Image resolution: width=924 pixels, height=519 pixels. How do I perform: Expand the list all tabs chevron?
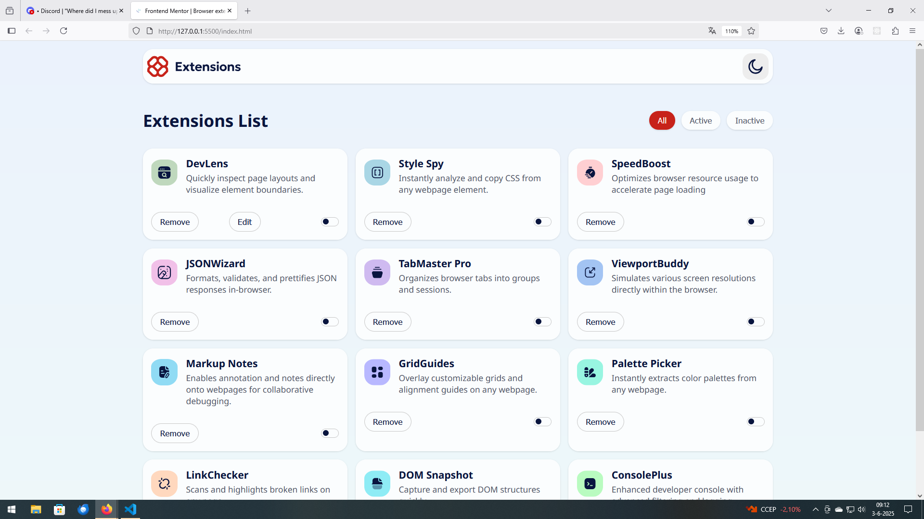tap(828, 11)
